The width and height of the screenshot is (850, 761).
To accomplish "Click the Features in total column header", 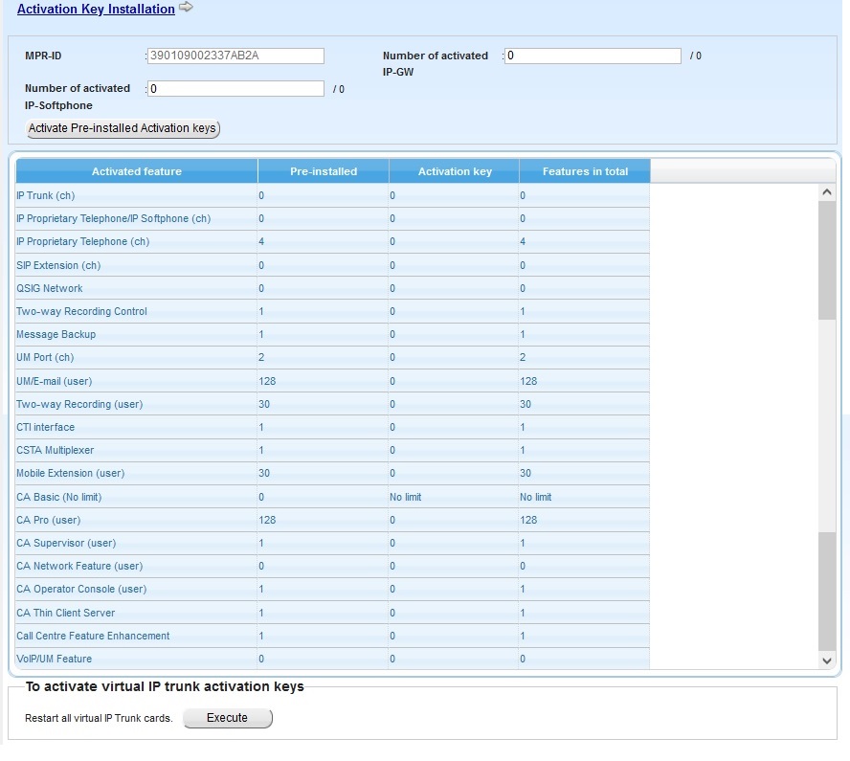I will click(585, 171).
